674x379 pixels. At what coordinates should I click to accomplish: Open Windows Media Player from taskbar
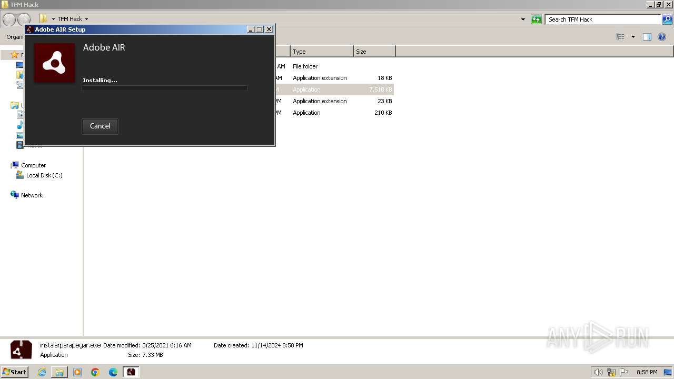point(77,372)
